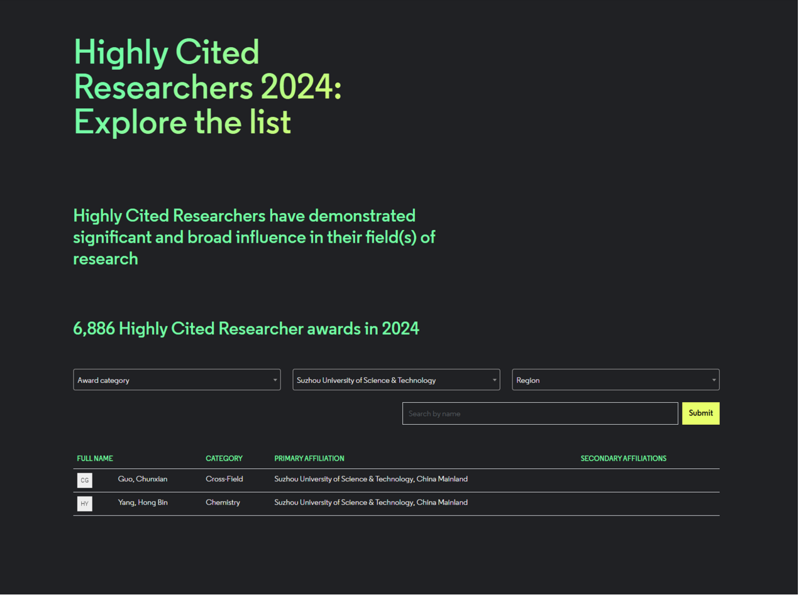This screenshot has width=801, height=597.
Task: Click the FULL NAME column header
Action: coord(95,460)
